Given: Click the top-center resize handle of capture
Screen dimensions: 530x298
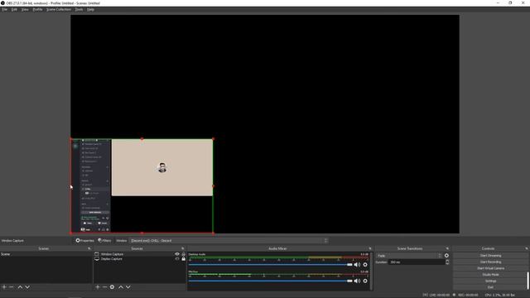Looking at the screenshot, I should (x=142, y=139).
